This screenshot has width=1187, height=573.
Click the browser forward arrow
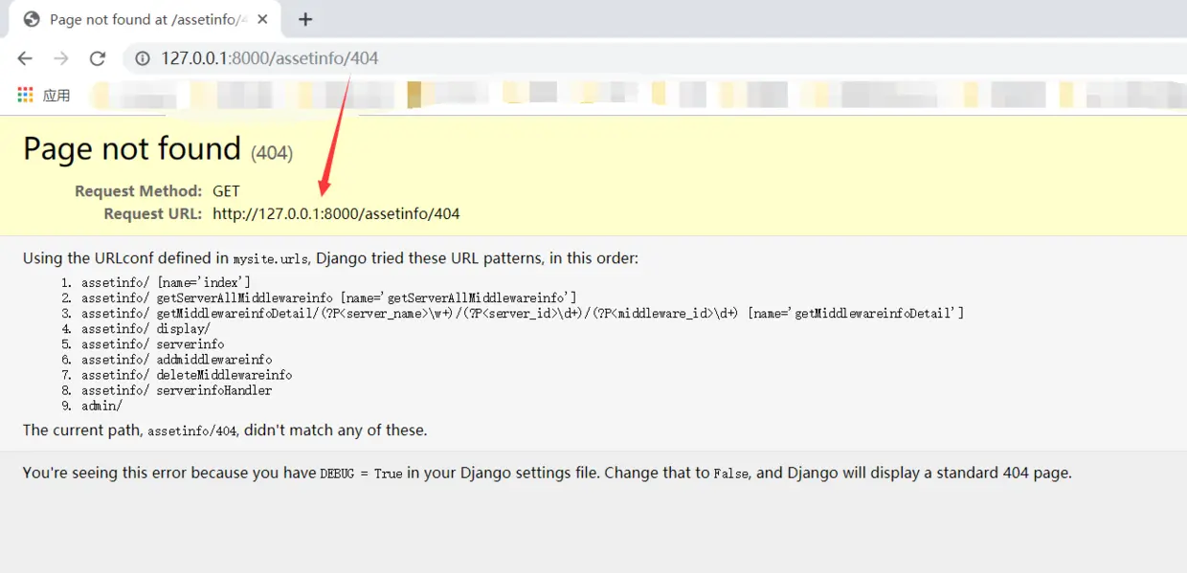pyautogui.click(x=61, y=58)
